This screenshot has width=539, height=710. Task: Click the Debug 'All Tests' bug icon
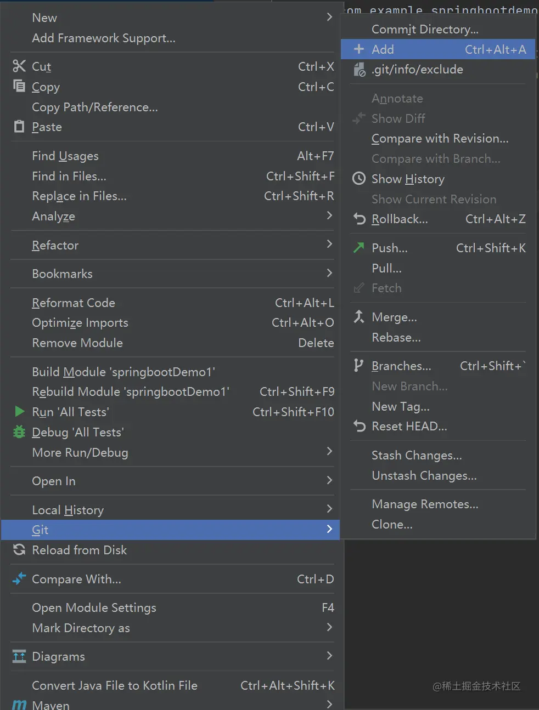click(x=19, y=432)
